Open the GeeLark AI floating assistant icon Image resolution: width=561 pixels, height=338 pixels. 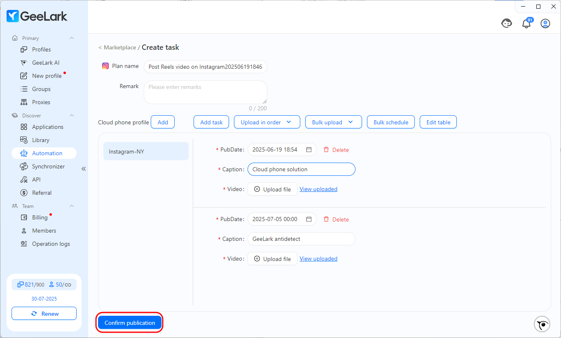coord(542,324)
